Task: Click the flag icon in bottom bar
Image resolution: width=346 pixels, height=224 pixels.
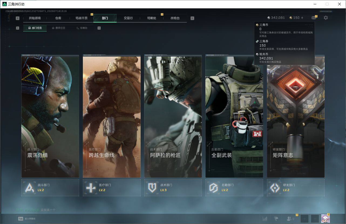Action: (x=276, y=219)
